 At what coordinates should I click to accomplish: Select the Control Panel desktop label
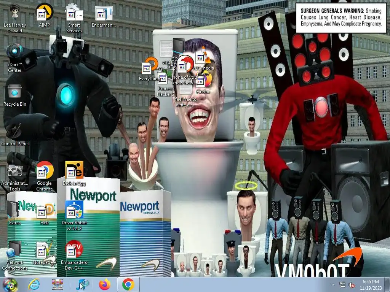[15, 143]
